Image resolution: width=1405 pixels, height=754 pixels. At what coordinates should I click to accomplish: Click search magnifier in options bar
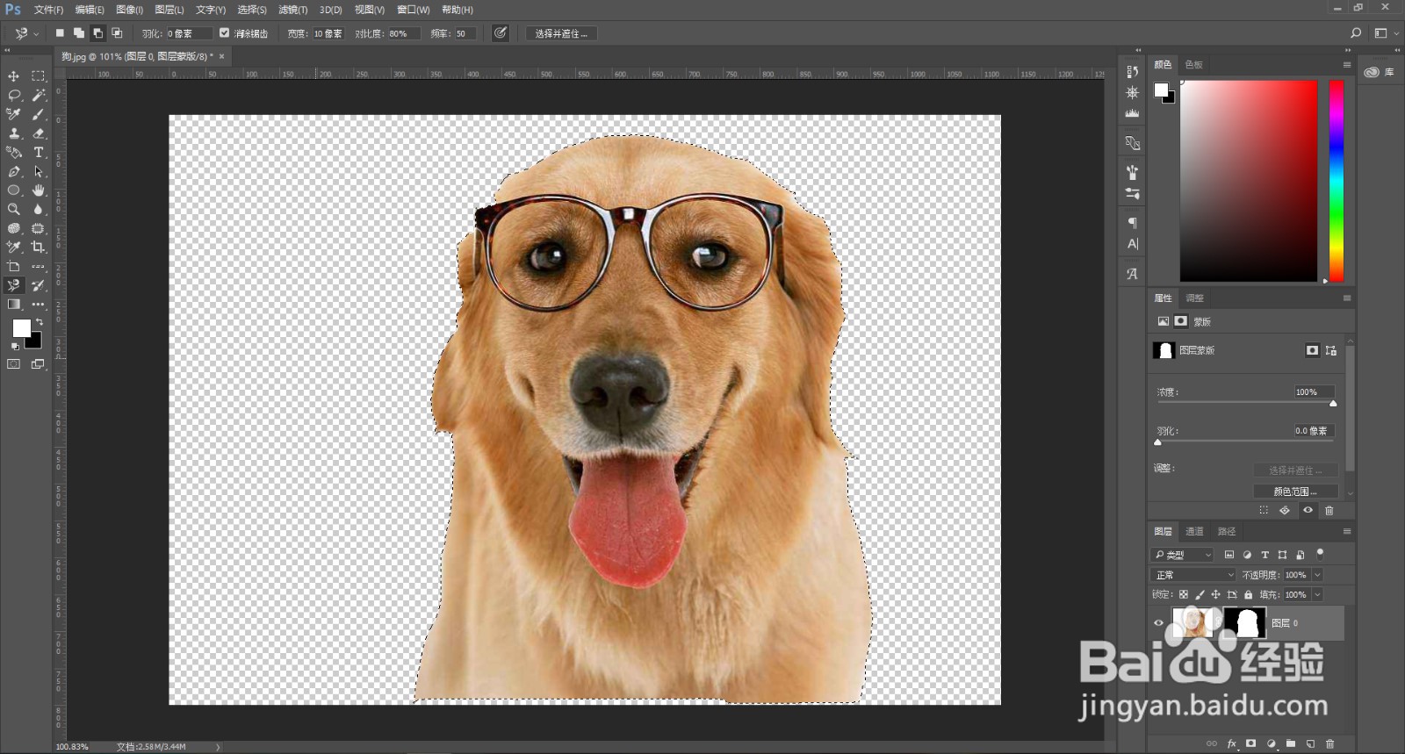(x=1356, y=33)
